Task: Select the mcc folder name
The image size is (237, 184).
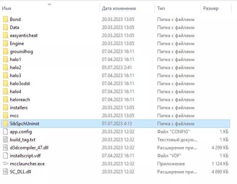Action: point(14,116)
